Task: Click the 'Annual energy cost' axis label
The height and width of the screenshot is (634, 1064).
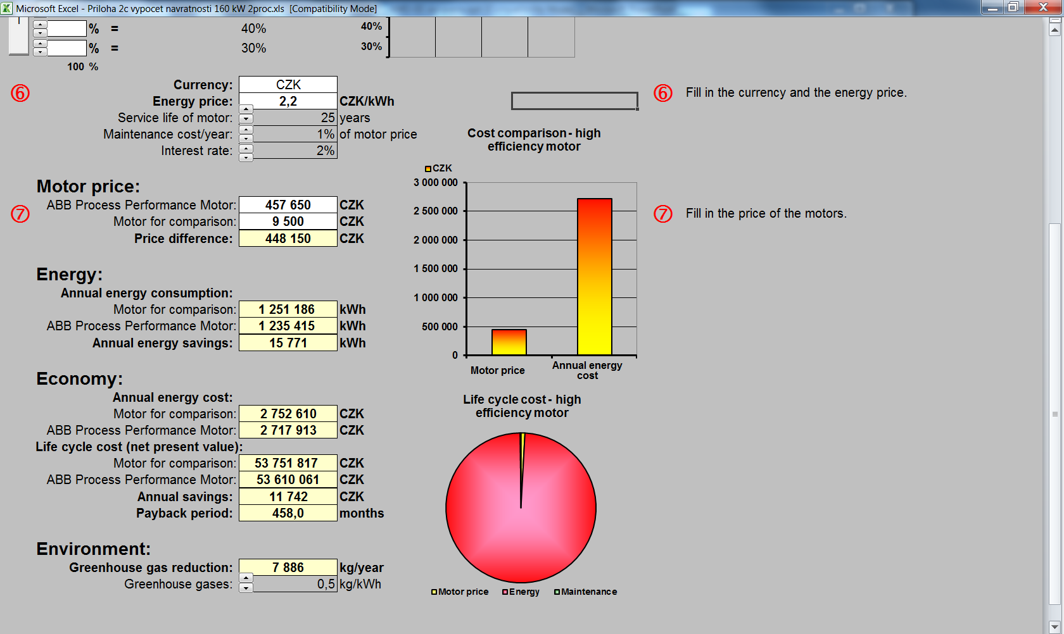Action: (x=587, y=370)
